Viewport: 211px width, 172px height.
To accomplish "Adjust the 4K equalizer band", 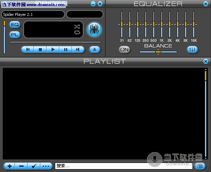I will [x=178, y=24].
